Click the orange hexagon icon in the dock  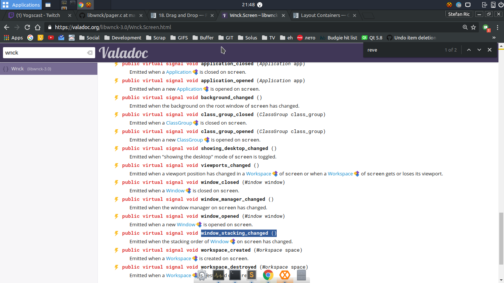285,275
